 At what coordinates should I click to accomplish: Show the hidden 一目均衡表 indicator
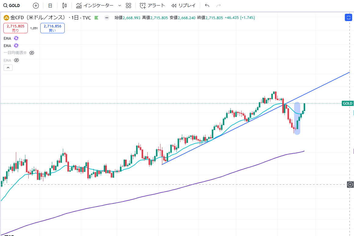[32, 53]
